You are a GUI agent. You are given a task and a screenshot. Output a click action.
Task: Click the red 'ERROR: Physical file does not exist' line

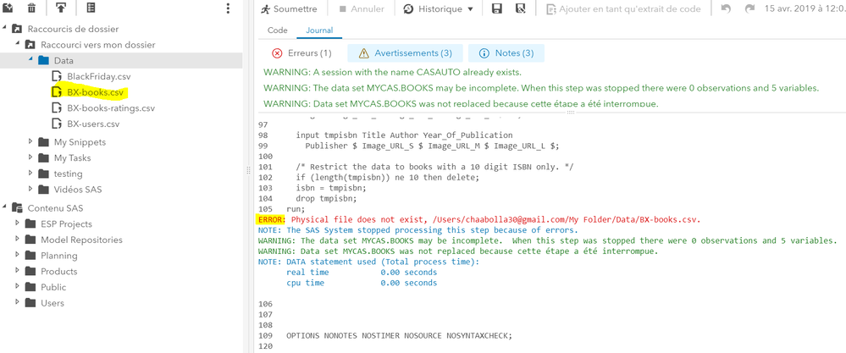479,220
